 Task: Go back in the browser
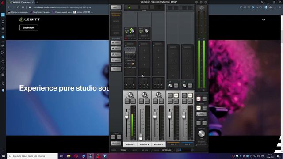[8, 8]
